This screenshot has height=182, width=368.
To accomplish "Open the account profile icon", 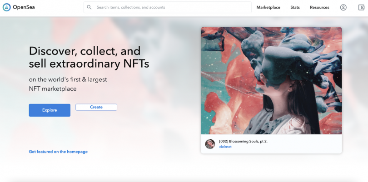I will [x=343, y=8].
